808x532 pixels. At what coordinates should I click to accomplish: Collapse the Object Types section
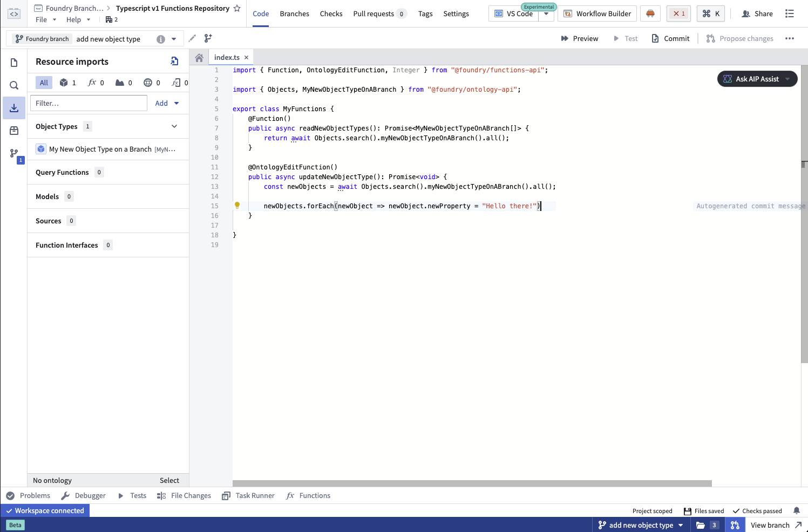coord(174,126)
